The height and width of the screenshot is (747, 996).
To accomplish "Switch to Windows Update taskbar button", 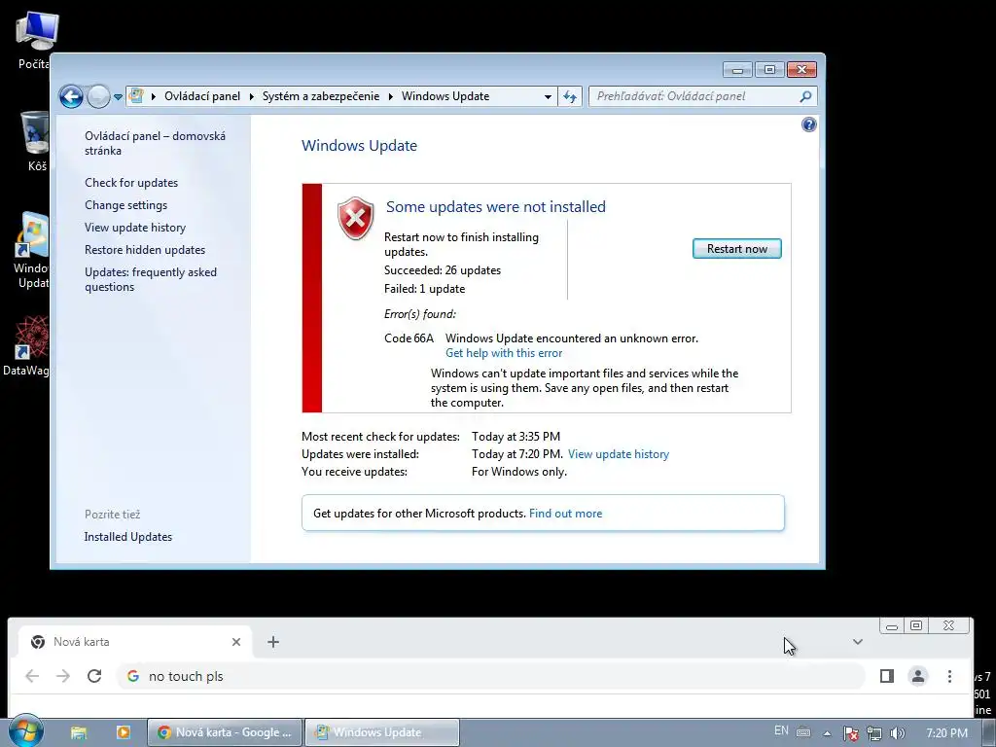I will point(382,732).
